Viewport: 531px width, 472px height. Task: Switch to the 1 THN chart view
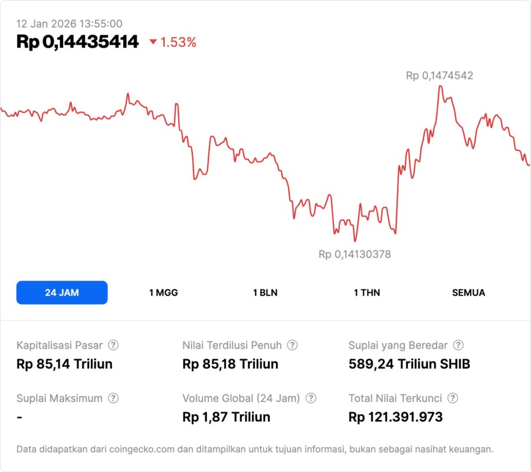click(367, 293)
